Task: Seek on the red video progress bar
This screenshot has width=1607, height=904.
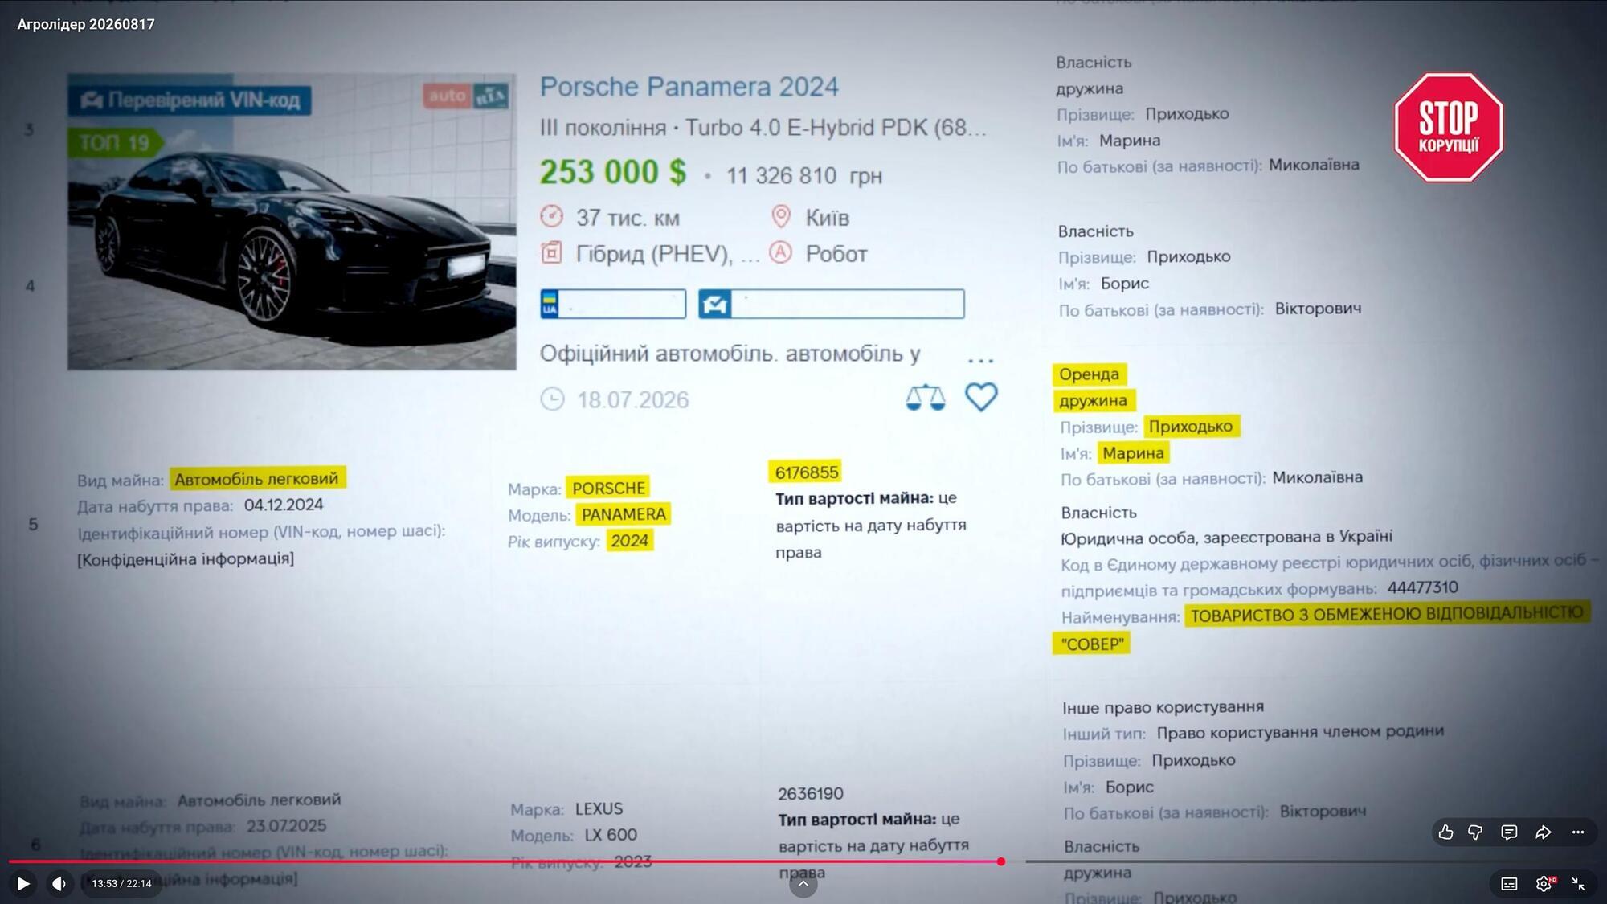Action: tap(505, 861)
